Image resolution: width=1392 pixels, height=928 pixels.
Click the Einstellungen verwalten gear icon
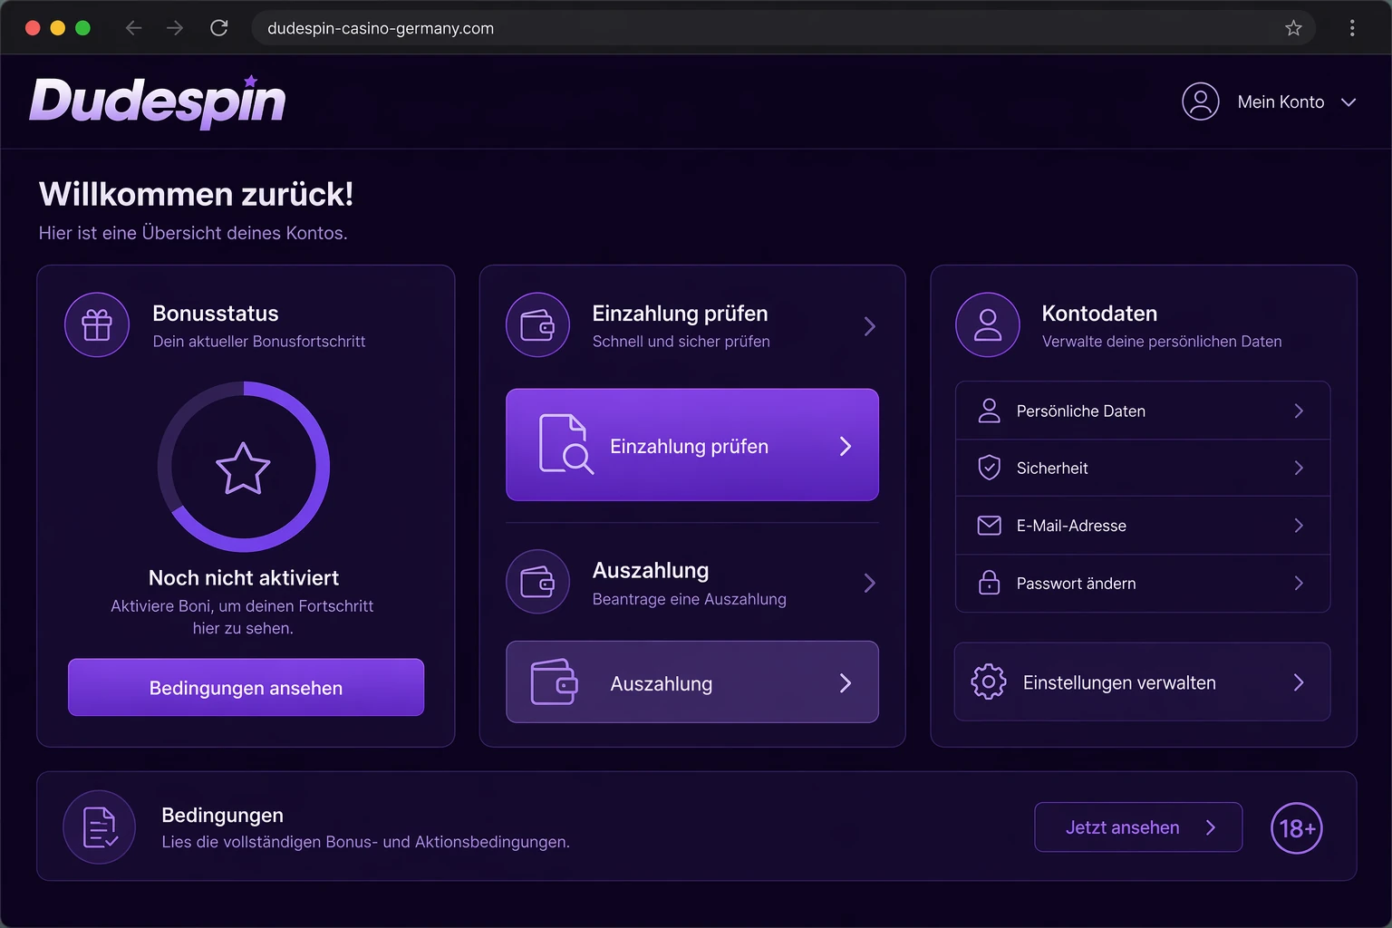pos(989,681)
